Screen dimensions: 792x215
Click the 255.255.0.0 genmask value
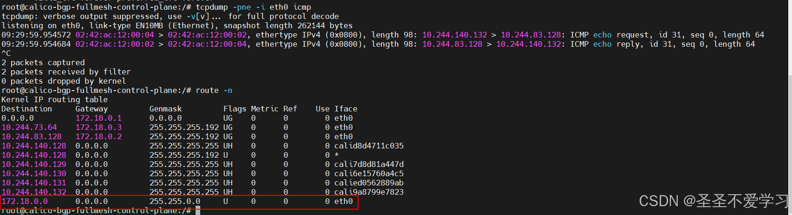pyautogui.click(x=175, y=201)
